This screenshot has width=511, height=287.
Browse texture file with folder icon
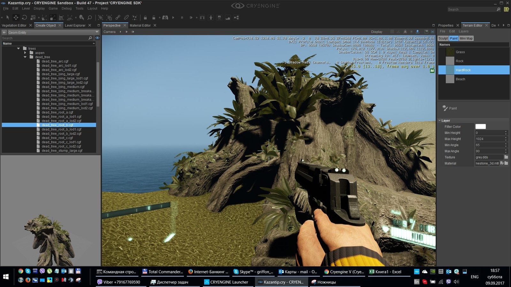506,157
